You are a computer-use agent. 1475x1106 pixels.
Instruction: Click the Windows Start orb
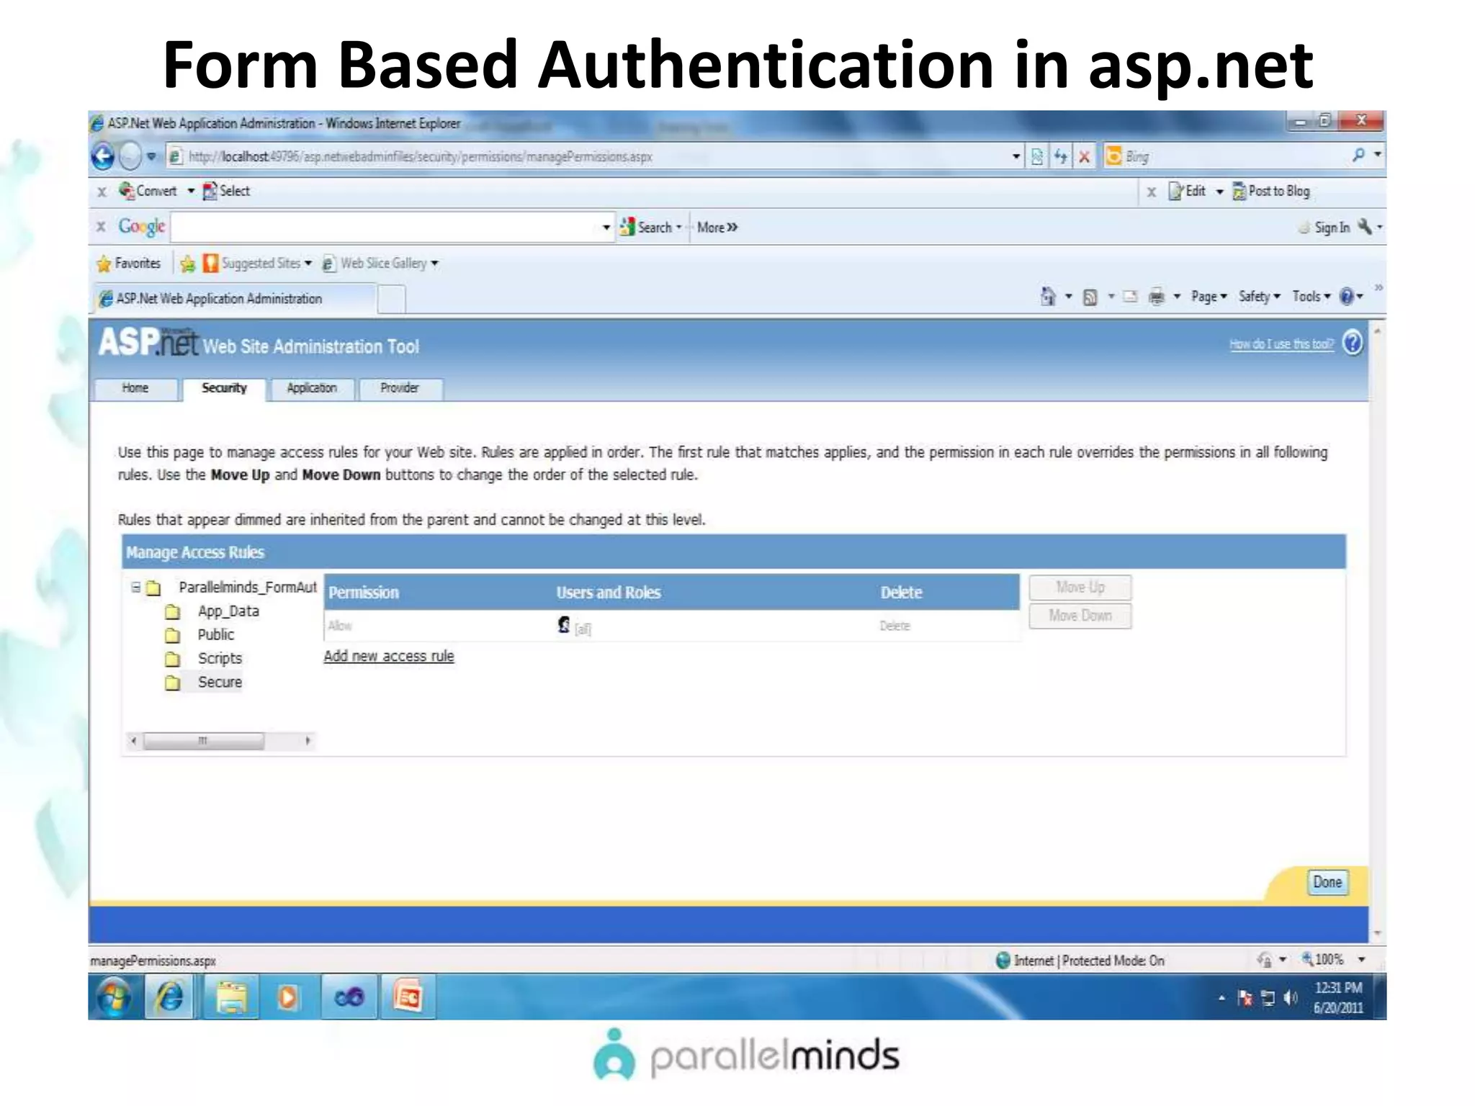click(115, 997)
